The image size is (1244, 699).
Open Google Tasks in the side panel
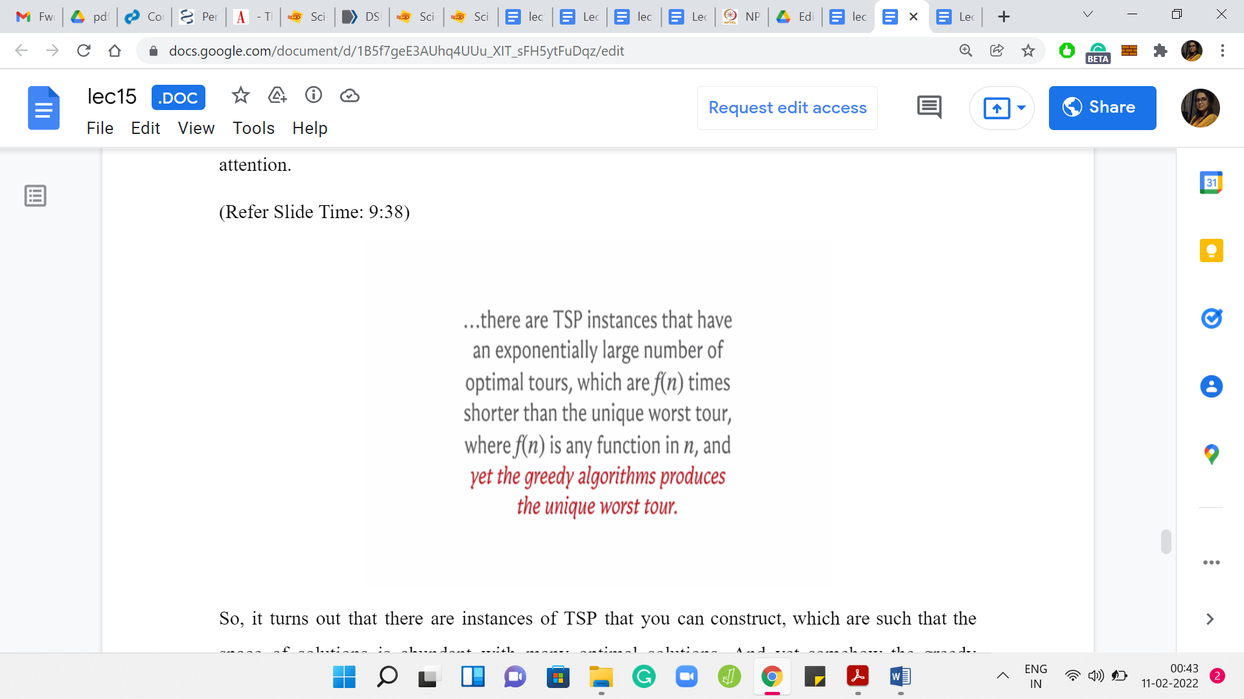click(x=1211, y=318)
